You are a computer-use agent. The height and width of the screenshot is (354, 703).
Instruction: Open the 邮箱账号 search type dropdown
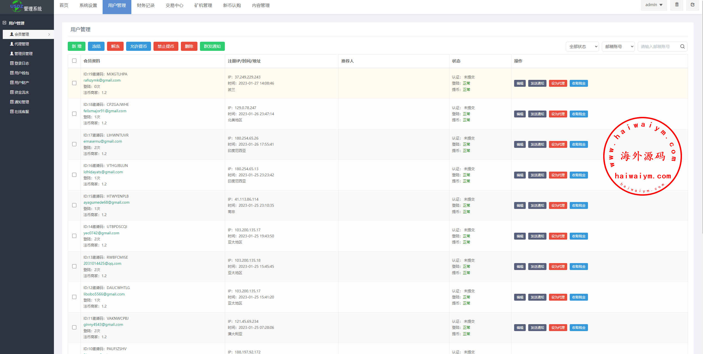pos(618,46)
